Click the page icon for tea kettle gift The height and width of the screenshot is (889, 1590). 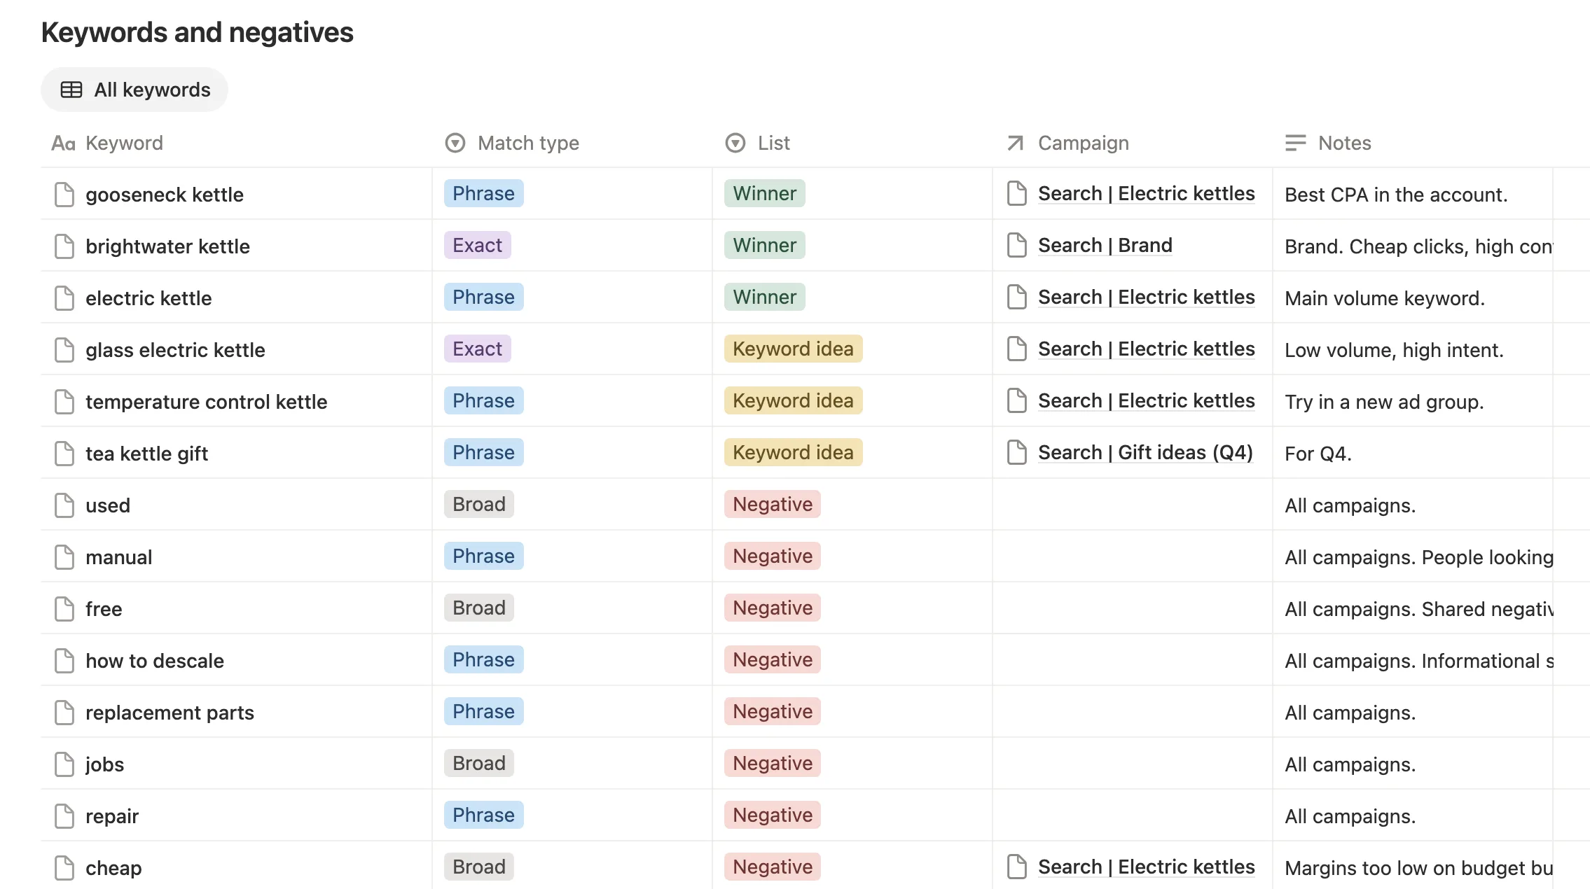pos(64,454)
